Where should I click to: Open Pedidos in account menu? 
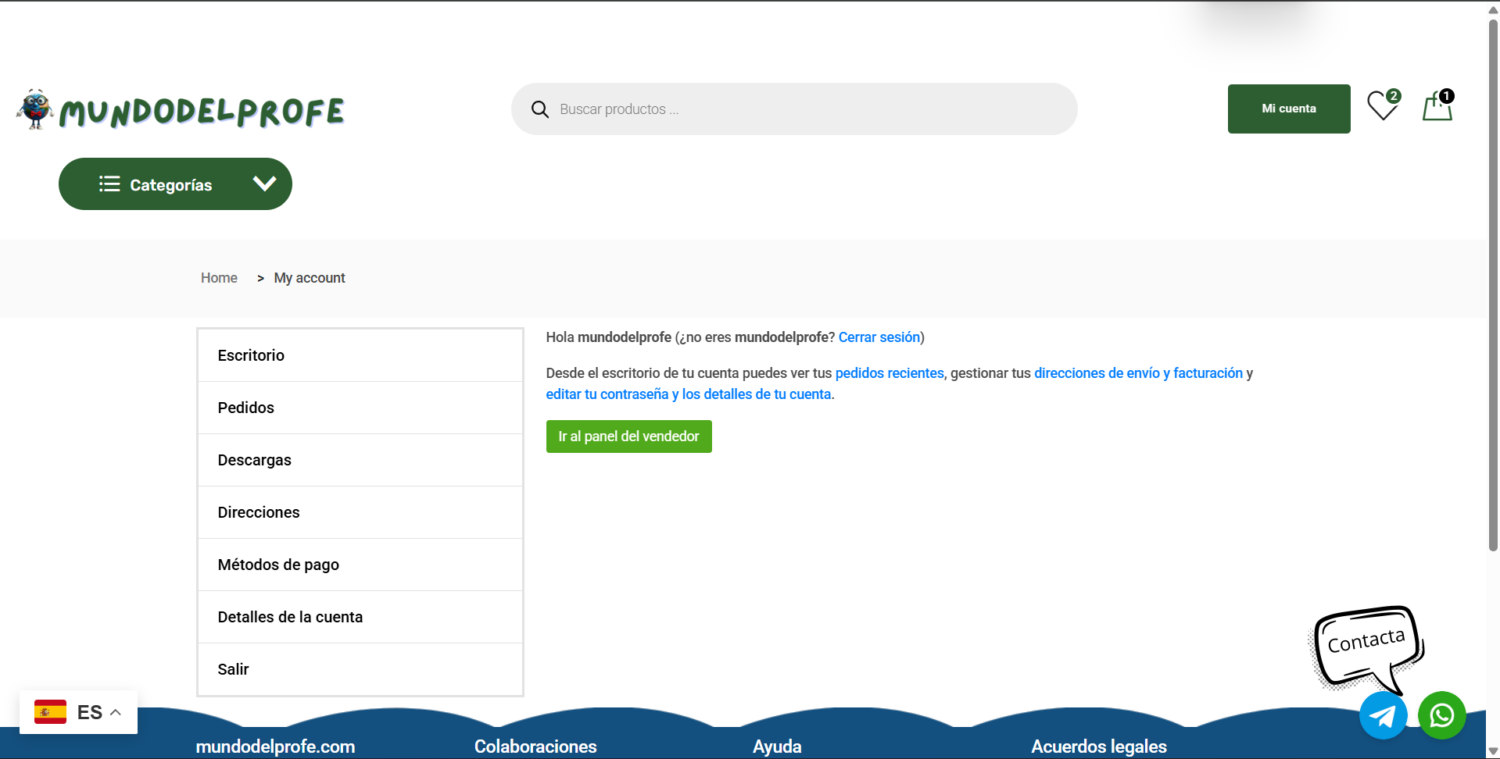point(246,408)
